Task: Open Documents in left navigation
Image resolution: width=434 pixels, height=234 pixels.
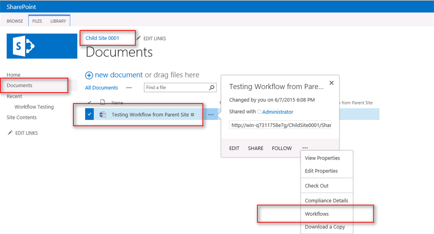Action: pos(19,85)
